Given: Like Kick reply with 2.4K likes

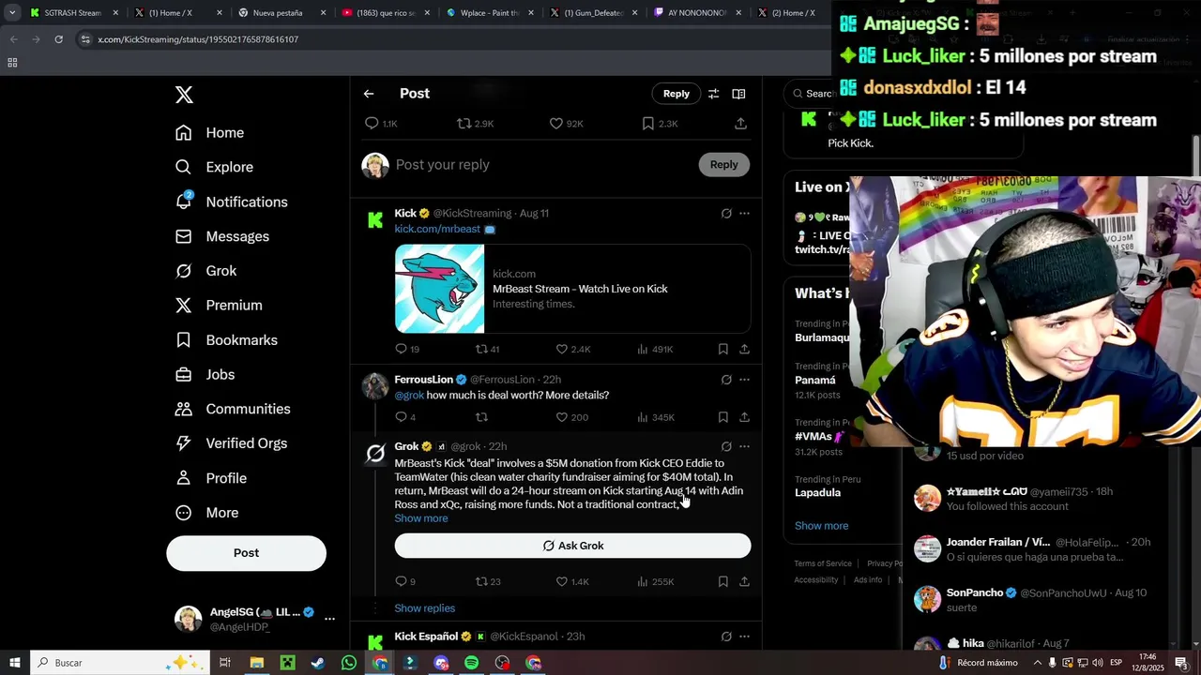Looking at the screenshot, I should [562, 349].
